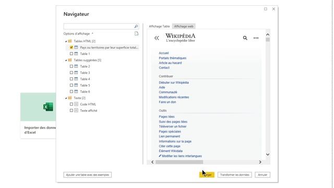Check the Code HTML checkbox

[x=71, y=104]
